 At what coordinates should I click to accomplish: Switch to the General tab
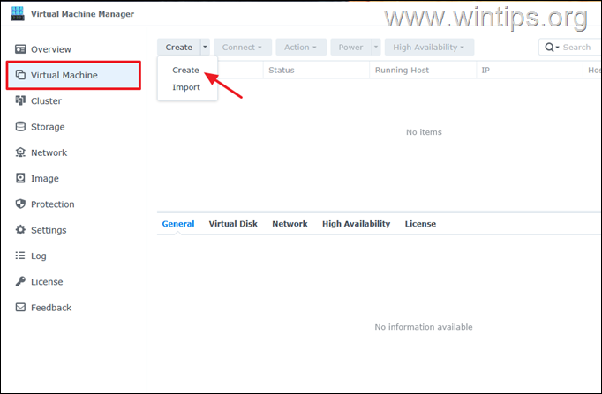point(178,224)
